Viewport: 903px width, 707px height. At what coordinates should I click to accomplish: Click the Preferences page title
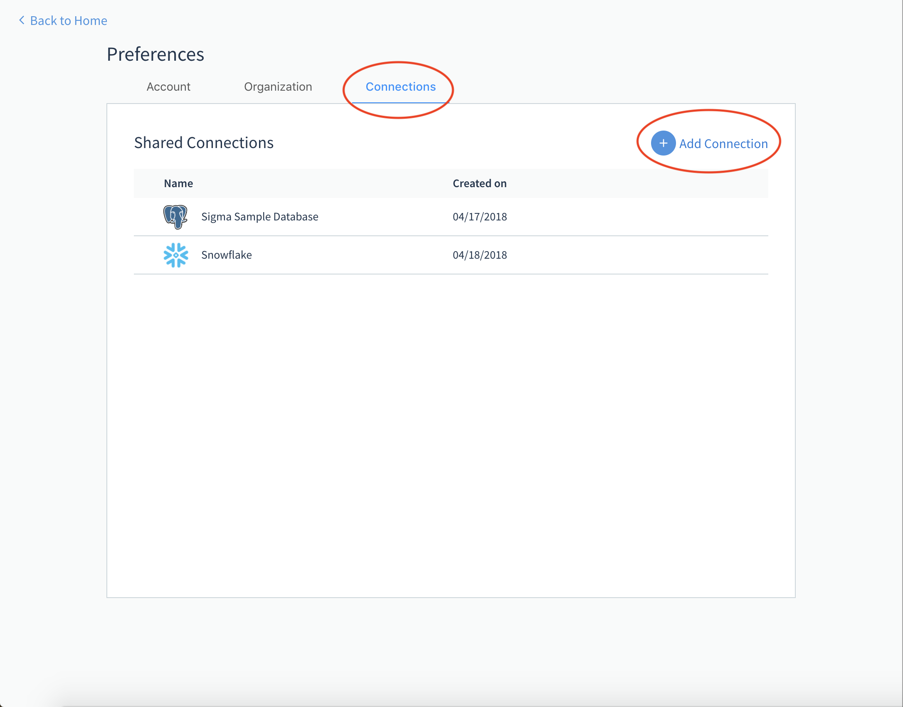pos(155,54)
